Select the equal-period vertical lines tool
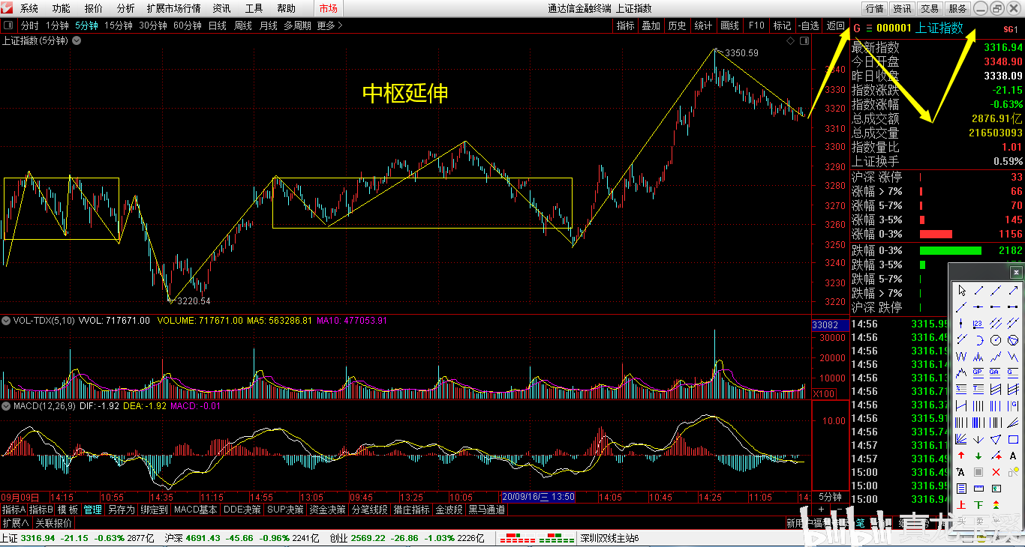Screen dimensions: 1025x547 (978, 405)
